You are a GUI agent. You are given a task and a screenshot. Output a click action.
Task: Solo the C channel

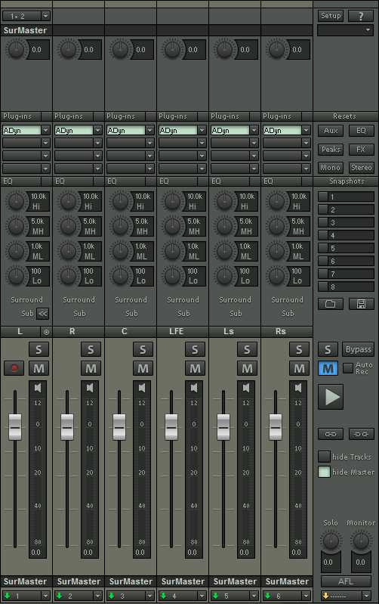click(143, 350)
